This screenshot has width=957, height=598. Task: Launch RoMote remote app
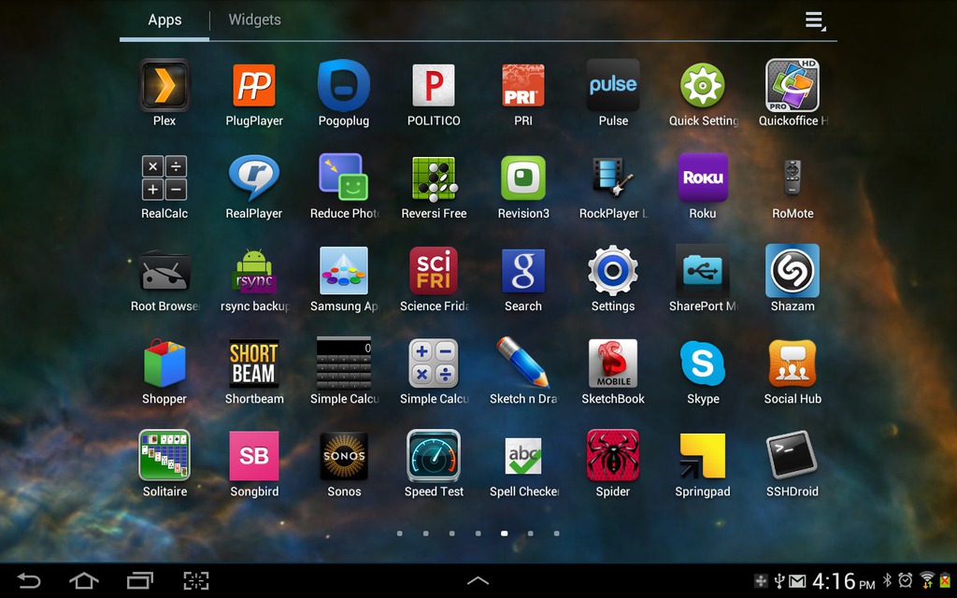793,178
